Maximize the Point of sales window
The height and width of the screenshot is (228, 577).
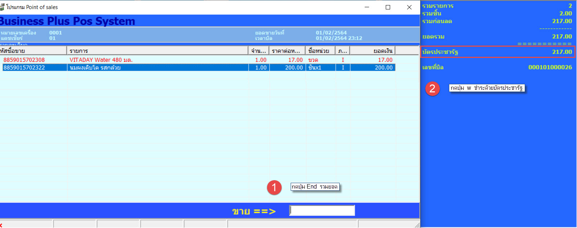coord(388,7)
